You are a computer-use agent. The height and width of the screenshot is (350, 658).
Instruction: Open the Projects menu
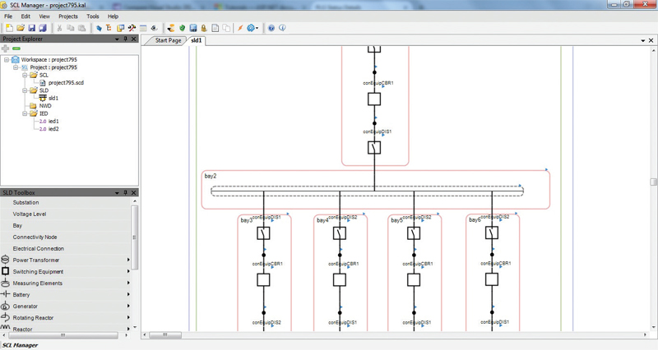[x=68, y=16]
